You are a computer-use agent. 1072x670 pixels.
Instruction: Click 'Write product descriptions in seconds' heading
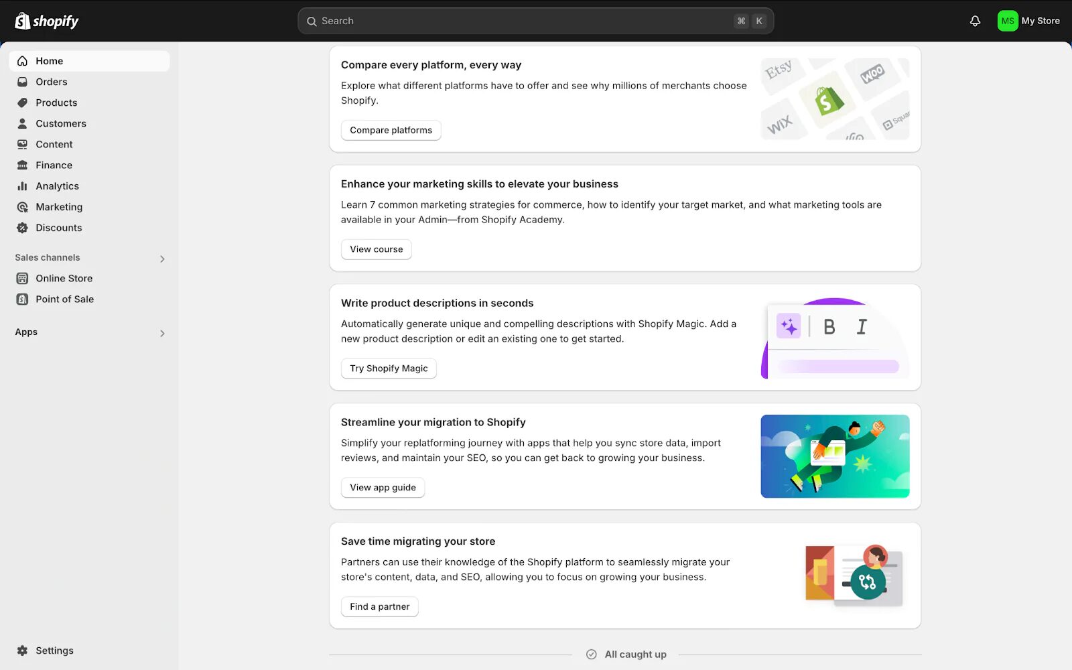click(438, 303)
